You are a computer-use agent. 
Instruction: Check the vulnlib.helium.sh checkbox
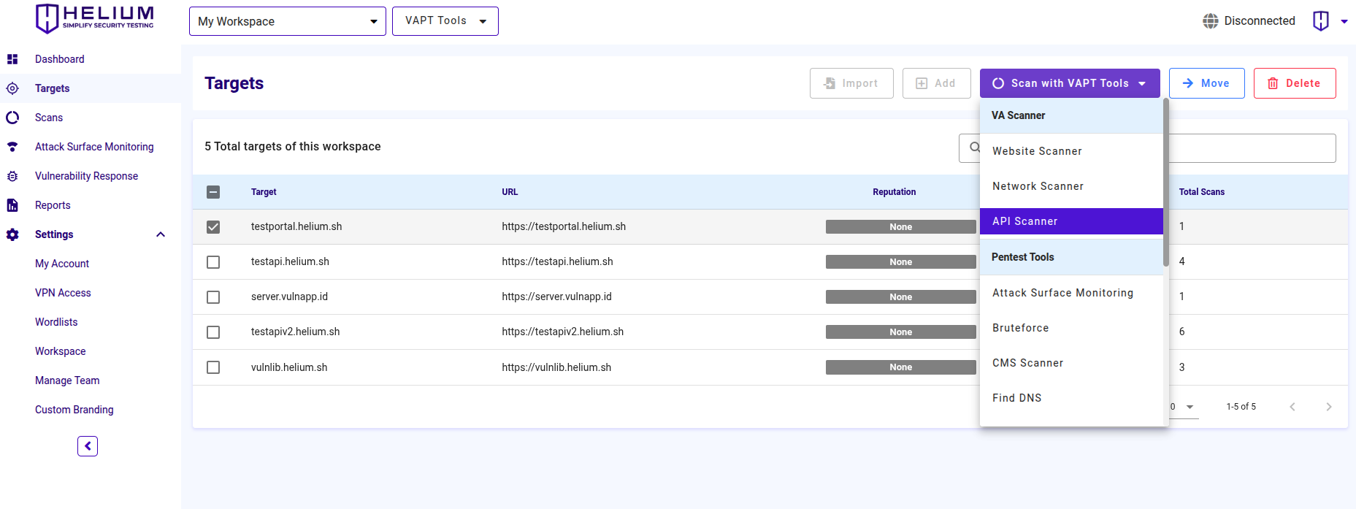213,367
